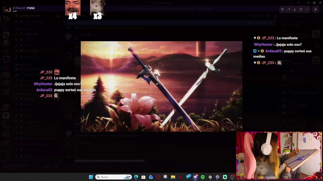Viewport: 323px width, 181px height.
Task: Open the Snipping Tool taskbar icon
Action: pos(166,177)
